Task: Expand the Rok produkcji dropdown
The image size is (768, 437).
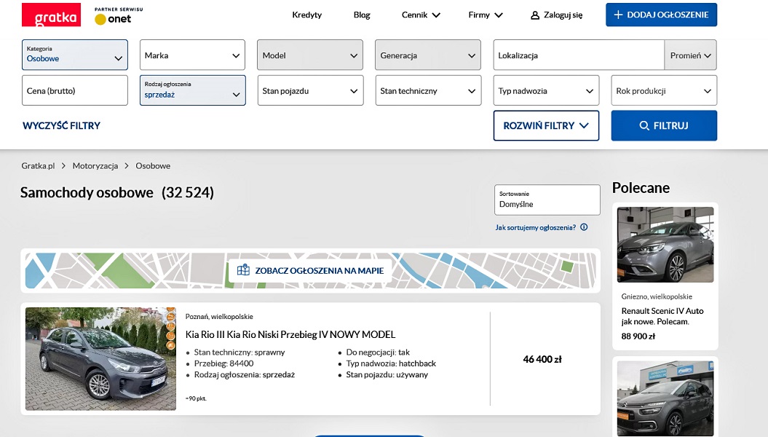Action: pos(664,90)
